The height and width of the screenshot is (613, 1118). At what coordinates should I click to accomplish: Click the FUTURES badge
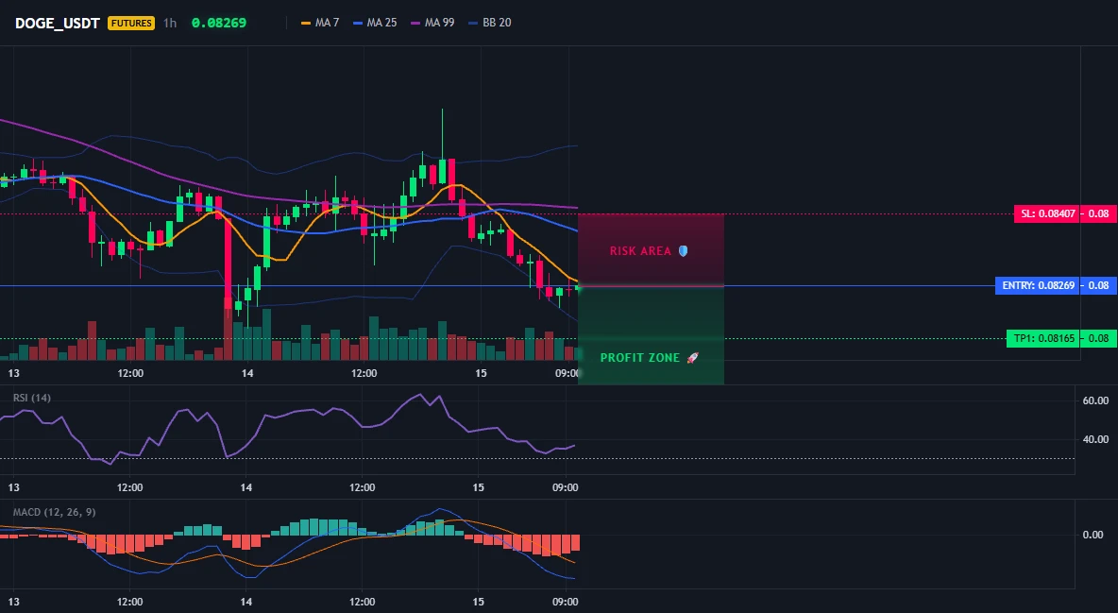131,23
